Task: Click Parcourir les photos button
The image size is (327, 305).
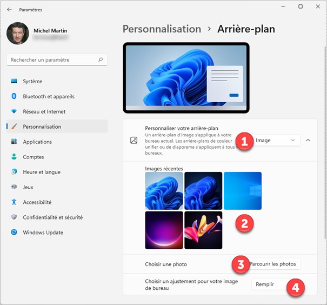Action: pyautogui.click(x=273, y=264)
